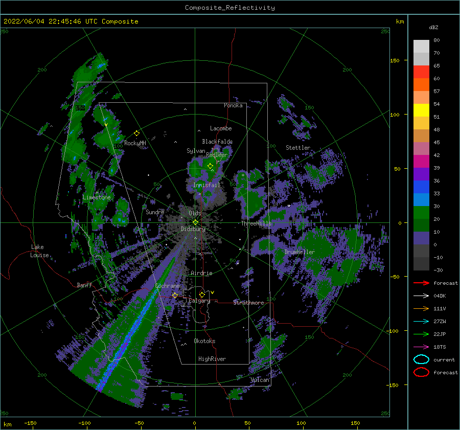Click the yellow V marker beside Calgary
Image resolution: width=460 pixels, height=430 pixels.
click(213, 292)
